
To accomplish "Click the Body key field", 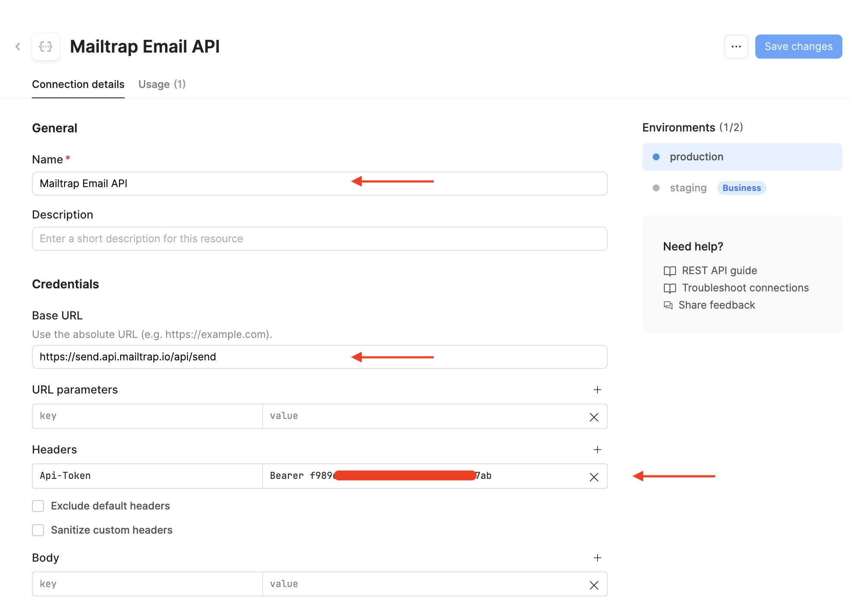I will 147,584.
